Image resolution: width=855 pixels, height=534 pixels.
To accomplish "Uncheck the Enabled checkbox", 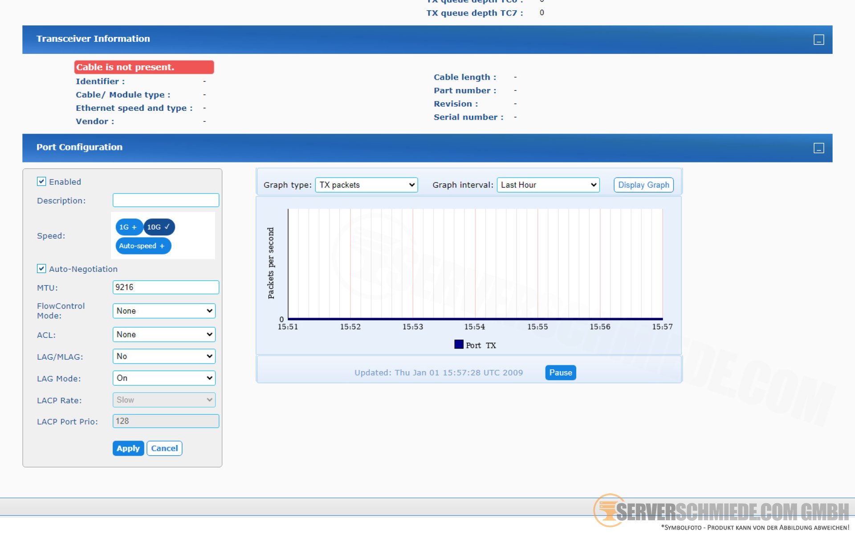I will click(x=41, y=182).
